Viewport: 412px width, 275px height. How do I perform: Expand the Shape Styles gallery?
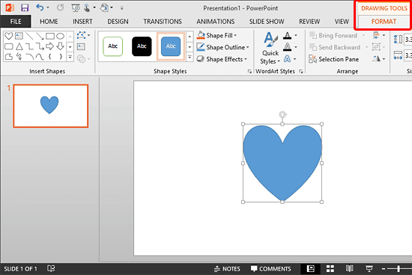tap(190, 57)
